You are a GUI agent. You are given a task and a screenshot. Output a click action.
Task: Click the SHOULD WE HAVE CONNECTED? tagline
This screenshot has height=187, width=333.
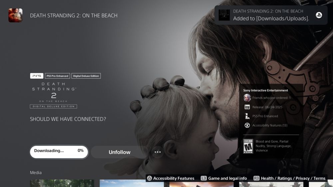(68, 119)
